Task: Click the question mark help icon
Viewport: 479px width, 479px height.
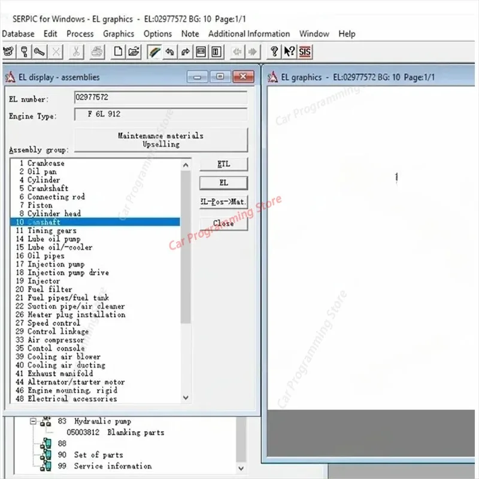Action: (x=274, y=51)
